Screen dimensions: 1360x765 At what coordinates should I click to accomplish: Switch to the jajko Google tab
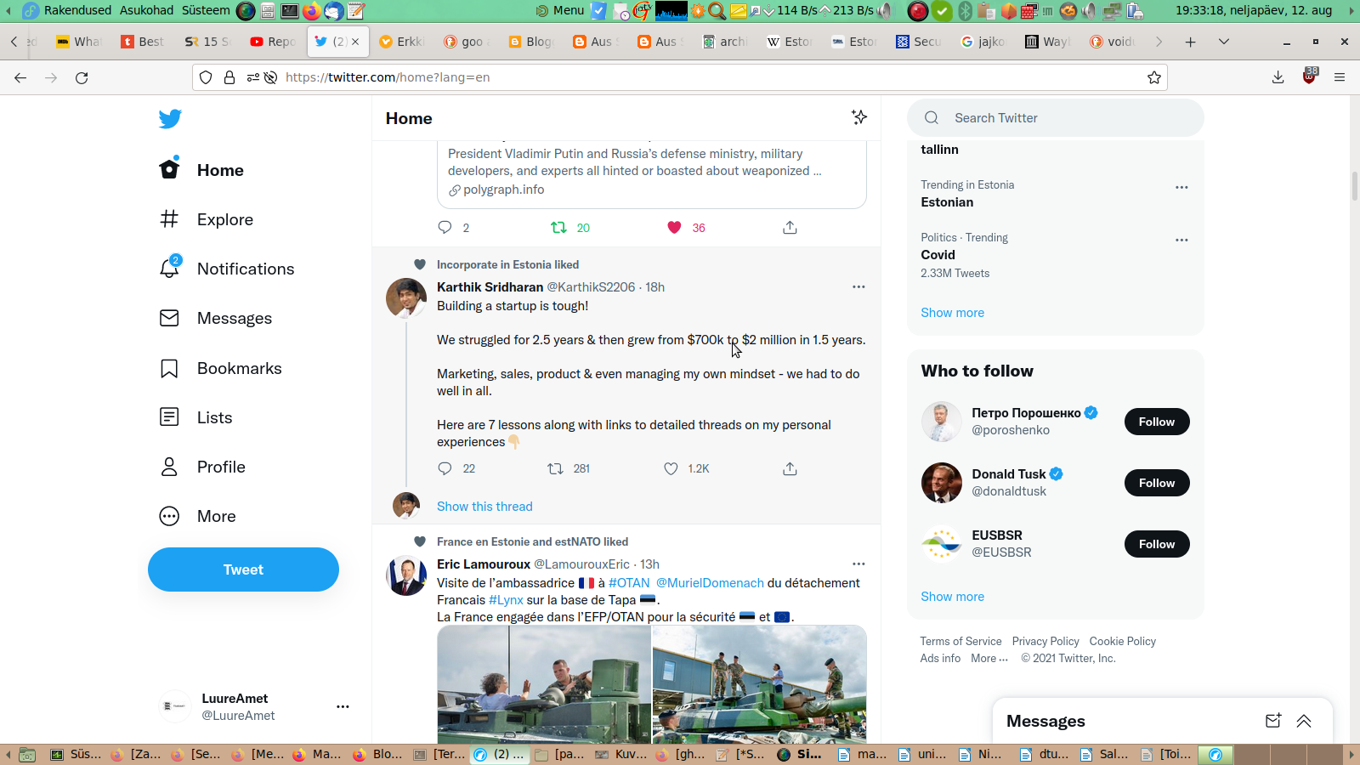click(x=983, y=42)
